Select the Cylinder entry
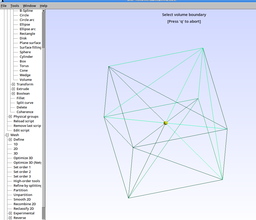The image size is (256, 220). coord(26,57)
